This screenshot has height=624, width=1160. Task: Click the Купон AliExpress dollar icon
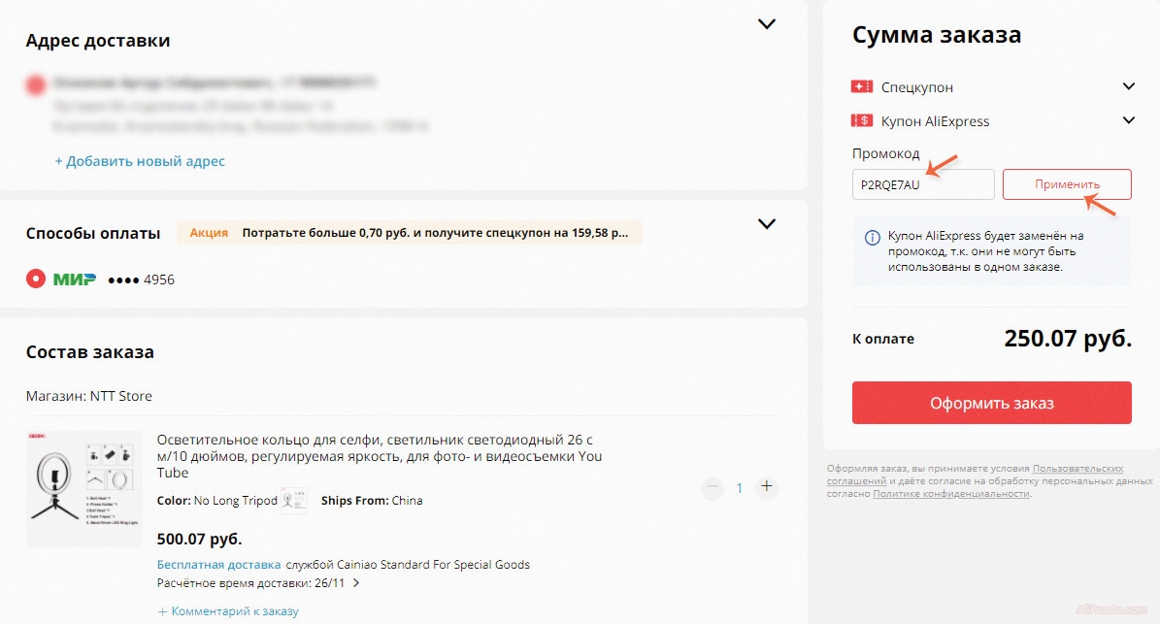pyautogui.click(x=861, y=121)
